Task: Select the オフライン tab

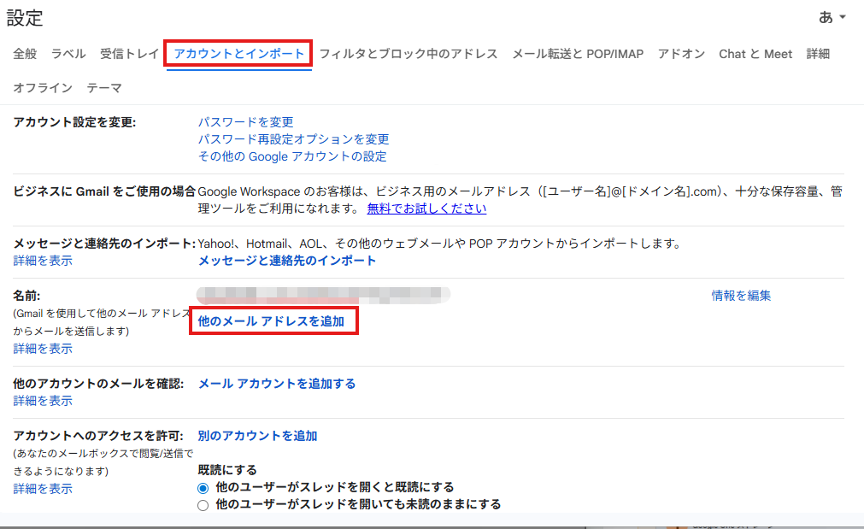Action: [x=43, y=88]
